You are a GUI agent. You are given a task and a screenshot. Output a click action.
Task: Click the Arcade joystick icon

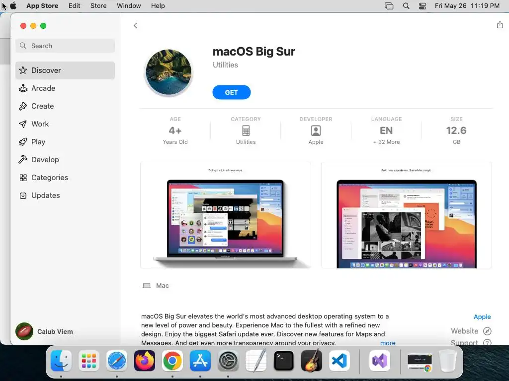23,88
